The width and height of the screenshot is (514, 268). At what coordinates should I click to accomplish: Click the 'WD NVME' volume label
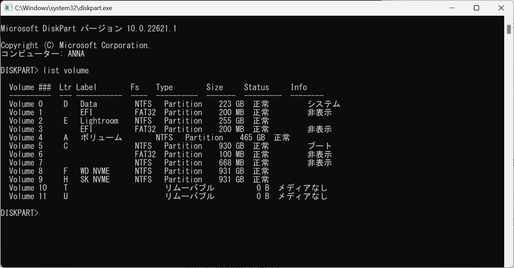pos(95,171)
